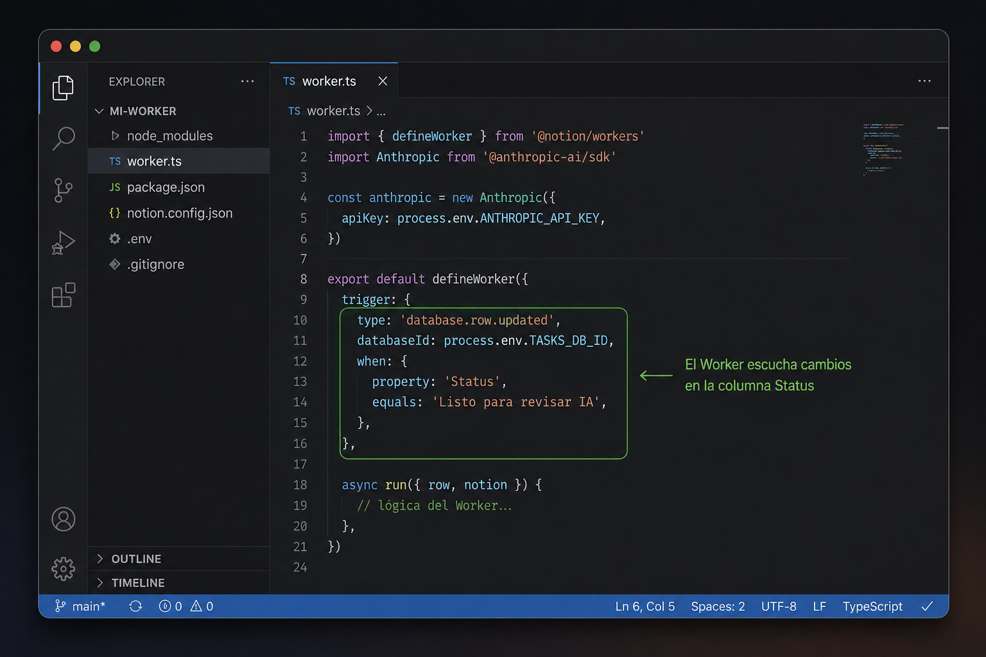Screen dimensions: 986x657
Task: Collapse the MI-WORKER folder
Action: tap(99, 111)
